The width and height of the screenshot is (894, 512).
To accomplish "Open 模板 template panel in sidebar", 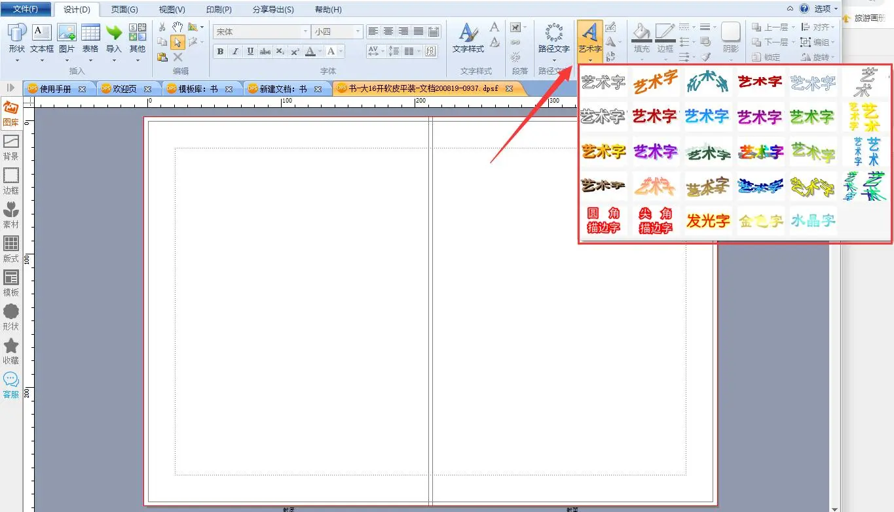I will point(11,284).
